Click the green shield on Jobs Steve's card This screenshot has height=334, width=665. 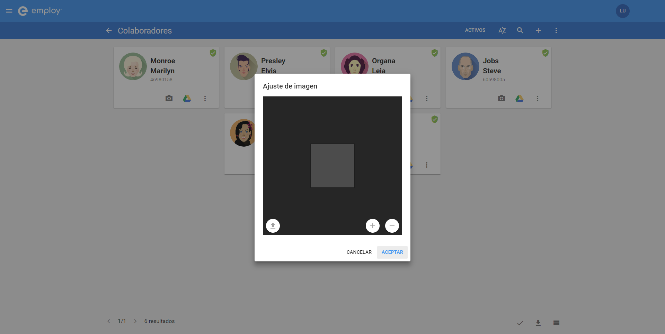point(546,53)
